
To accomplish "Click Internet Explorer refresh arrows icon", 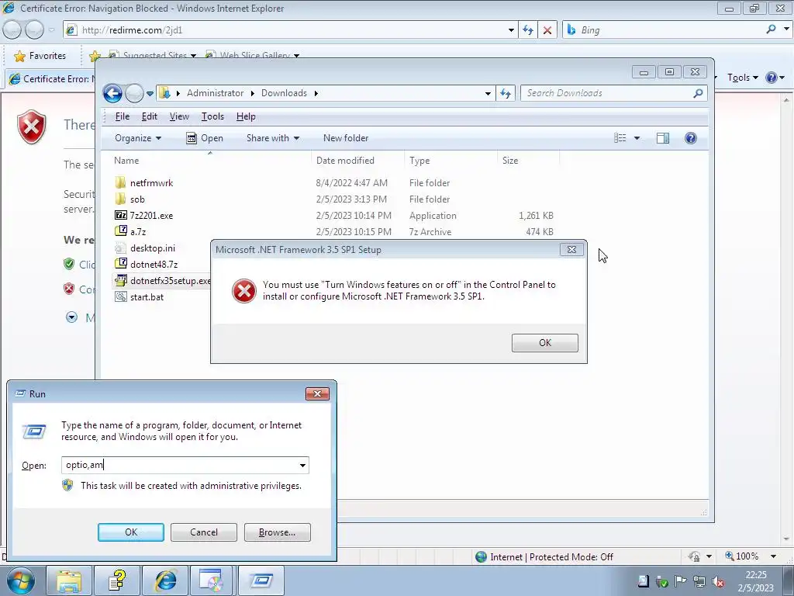I will (527, 30).
